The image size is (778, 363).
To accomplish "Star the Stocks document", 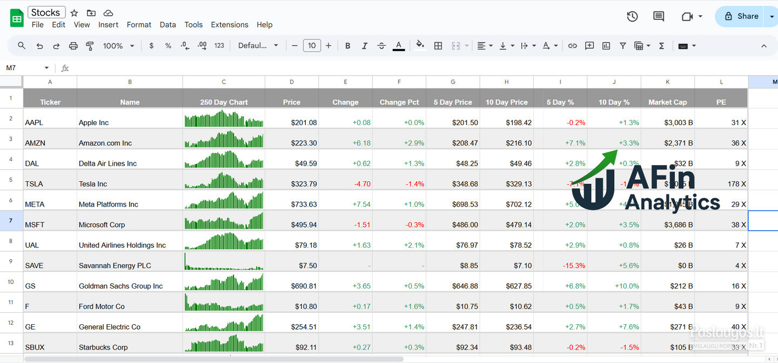I will click(x=75, y=13).
